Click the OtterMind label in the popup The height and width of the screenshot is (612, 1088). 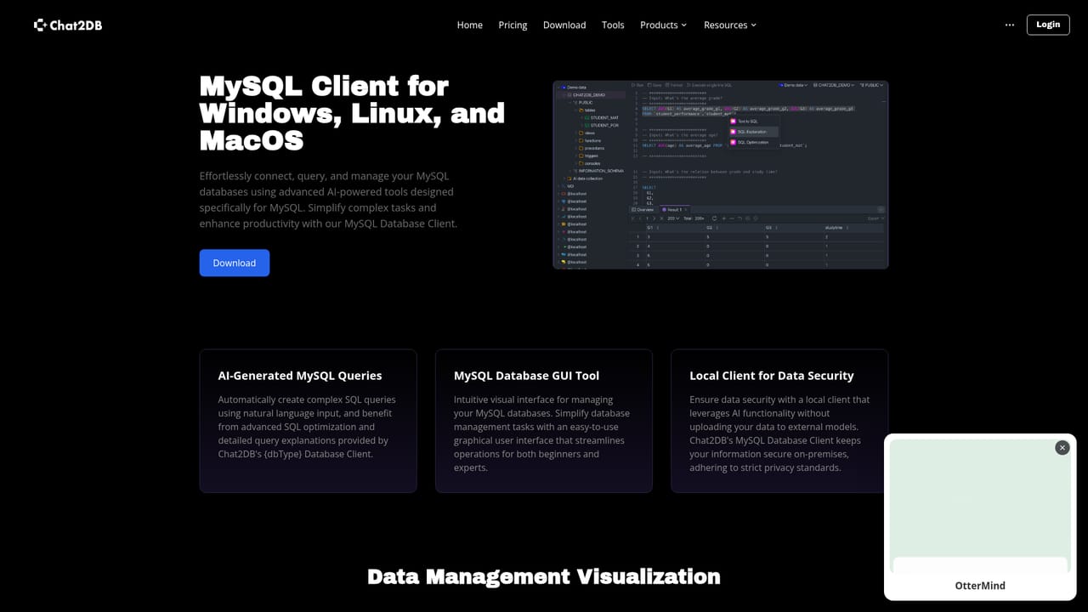pos(980,586)
